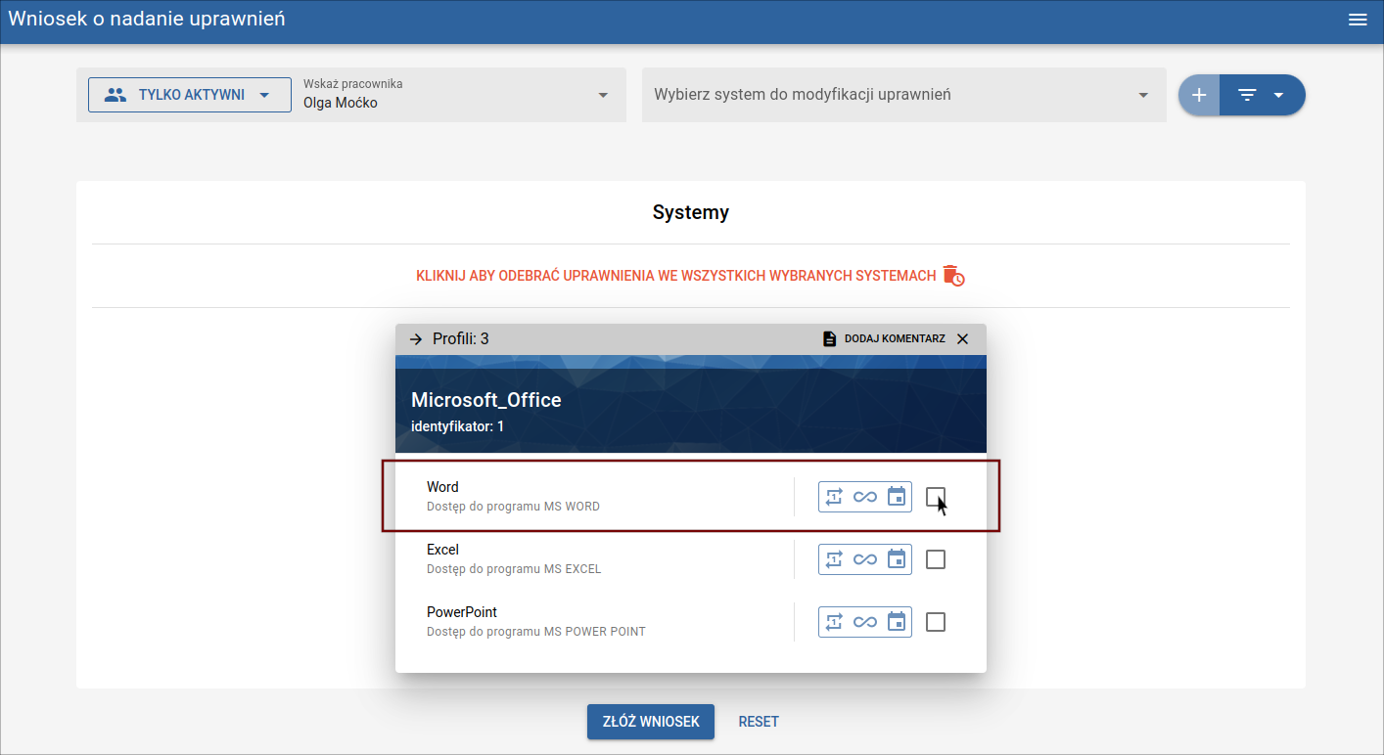Click 'Wniosek o nadanie uprawnień' page title

click(147, 19)
